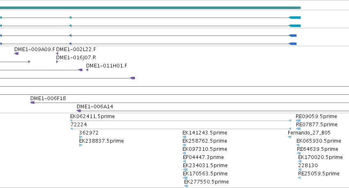
Task: Select the DME1-002L22.F label
Action: 76,49
